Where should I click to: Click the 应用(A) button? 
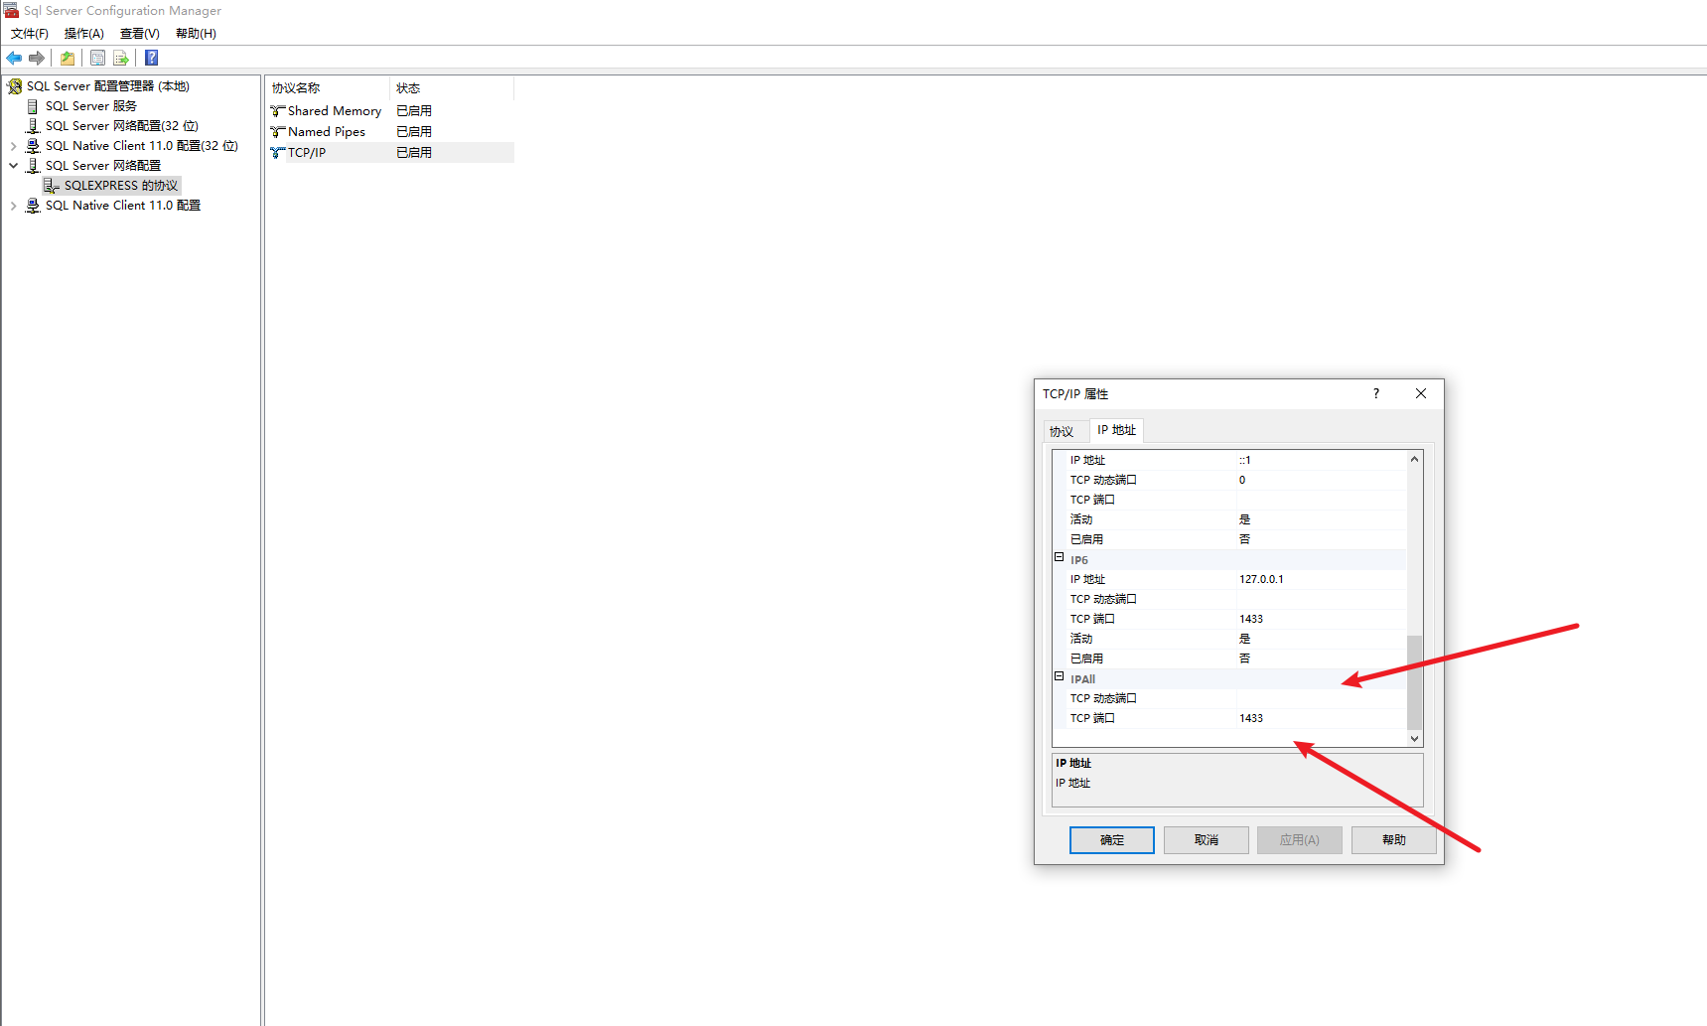(1300, 840)
